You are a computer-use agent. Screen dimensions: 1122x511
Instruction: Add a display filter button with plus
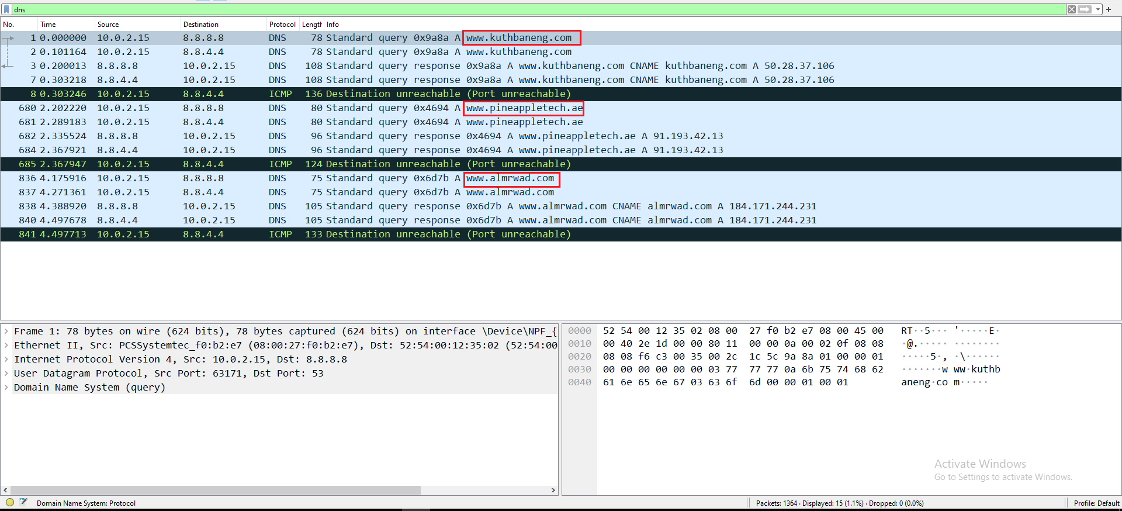[x=1109, y=9]
